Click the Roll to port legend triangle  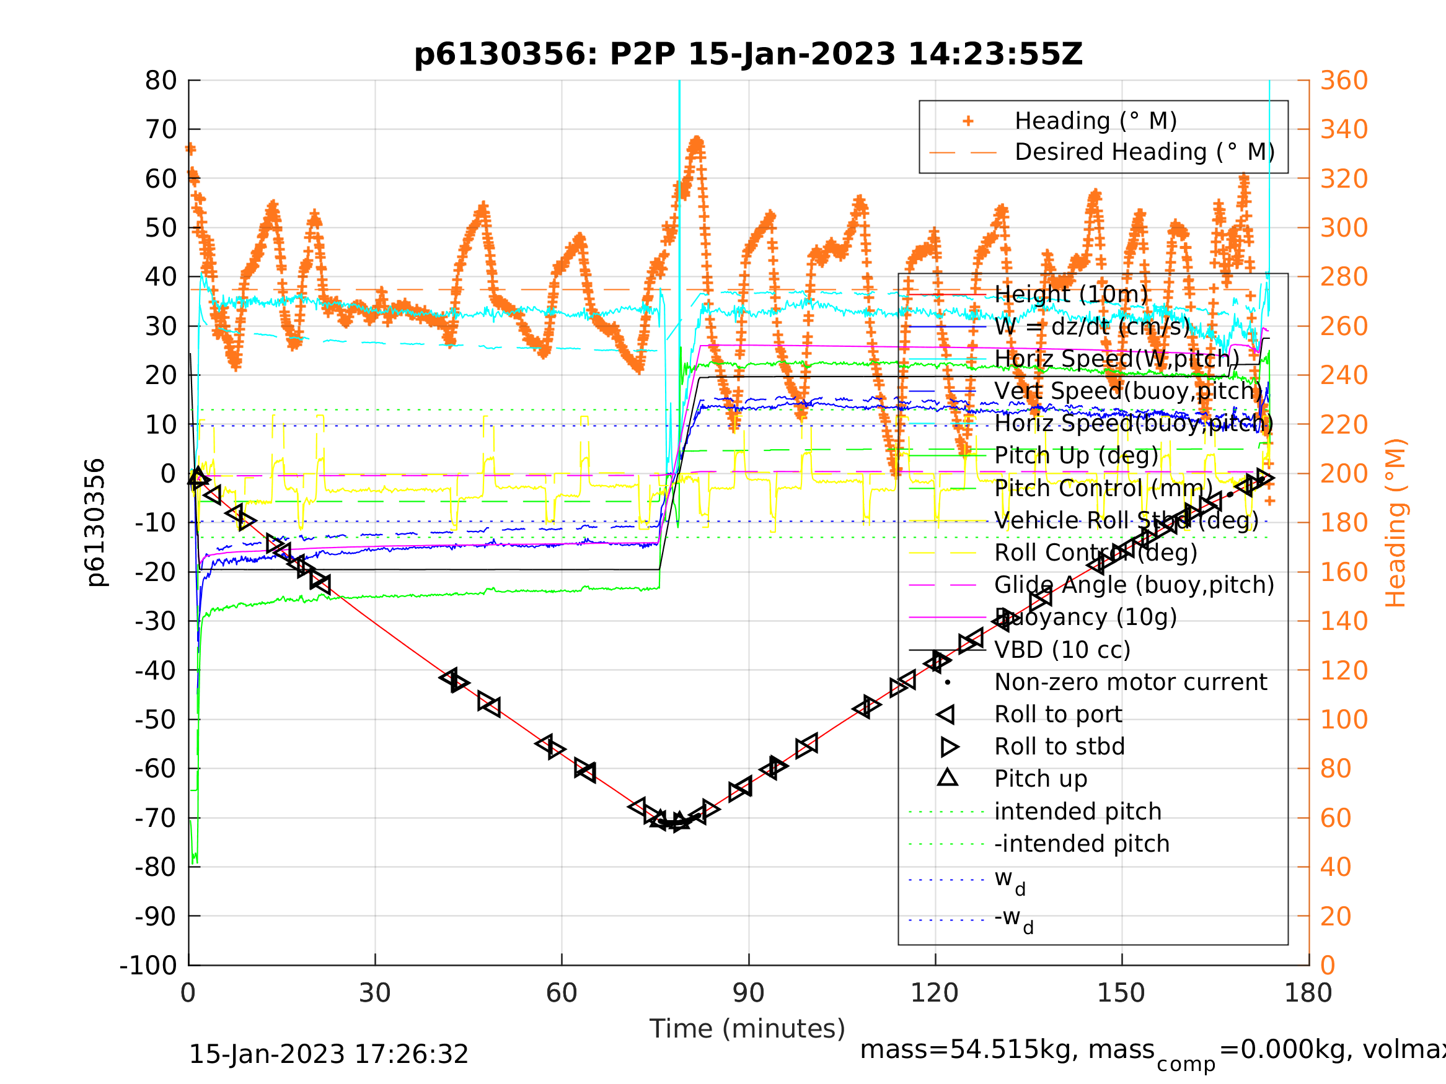[946, 714]
